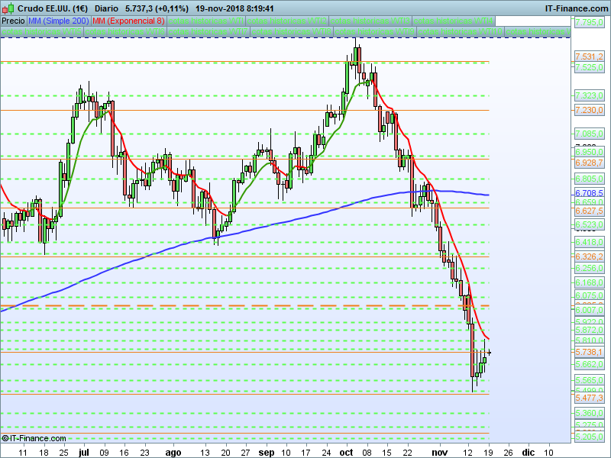Click the 6.168,0 price label

589,282
